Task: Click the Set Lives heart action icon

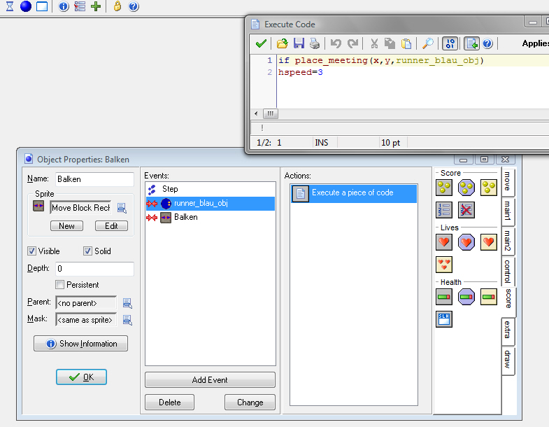Action: pyautogui.click(x=444, y=242)
